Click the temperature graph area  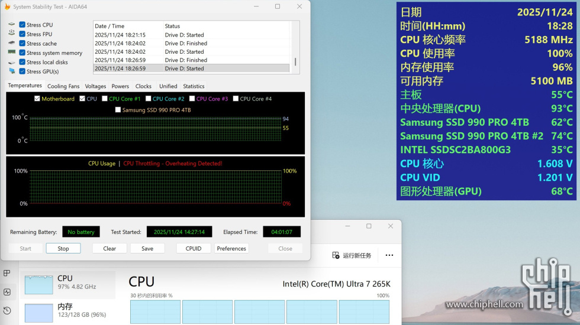click(155, 129)
